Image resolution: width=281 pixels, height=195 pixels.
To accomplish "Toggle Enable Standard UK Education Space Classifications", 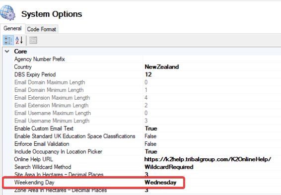I will (150, 136).
